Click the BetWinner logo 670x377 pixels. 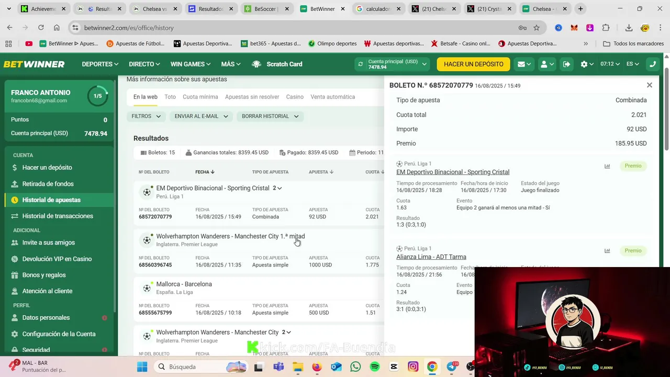click(34, 64)
